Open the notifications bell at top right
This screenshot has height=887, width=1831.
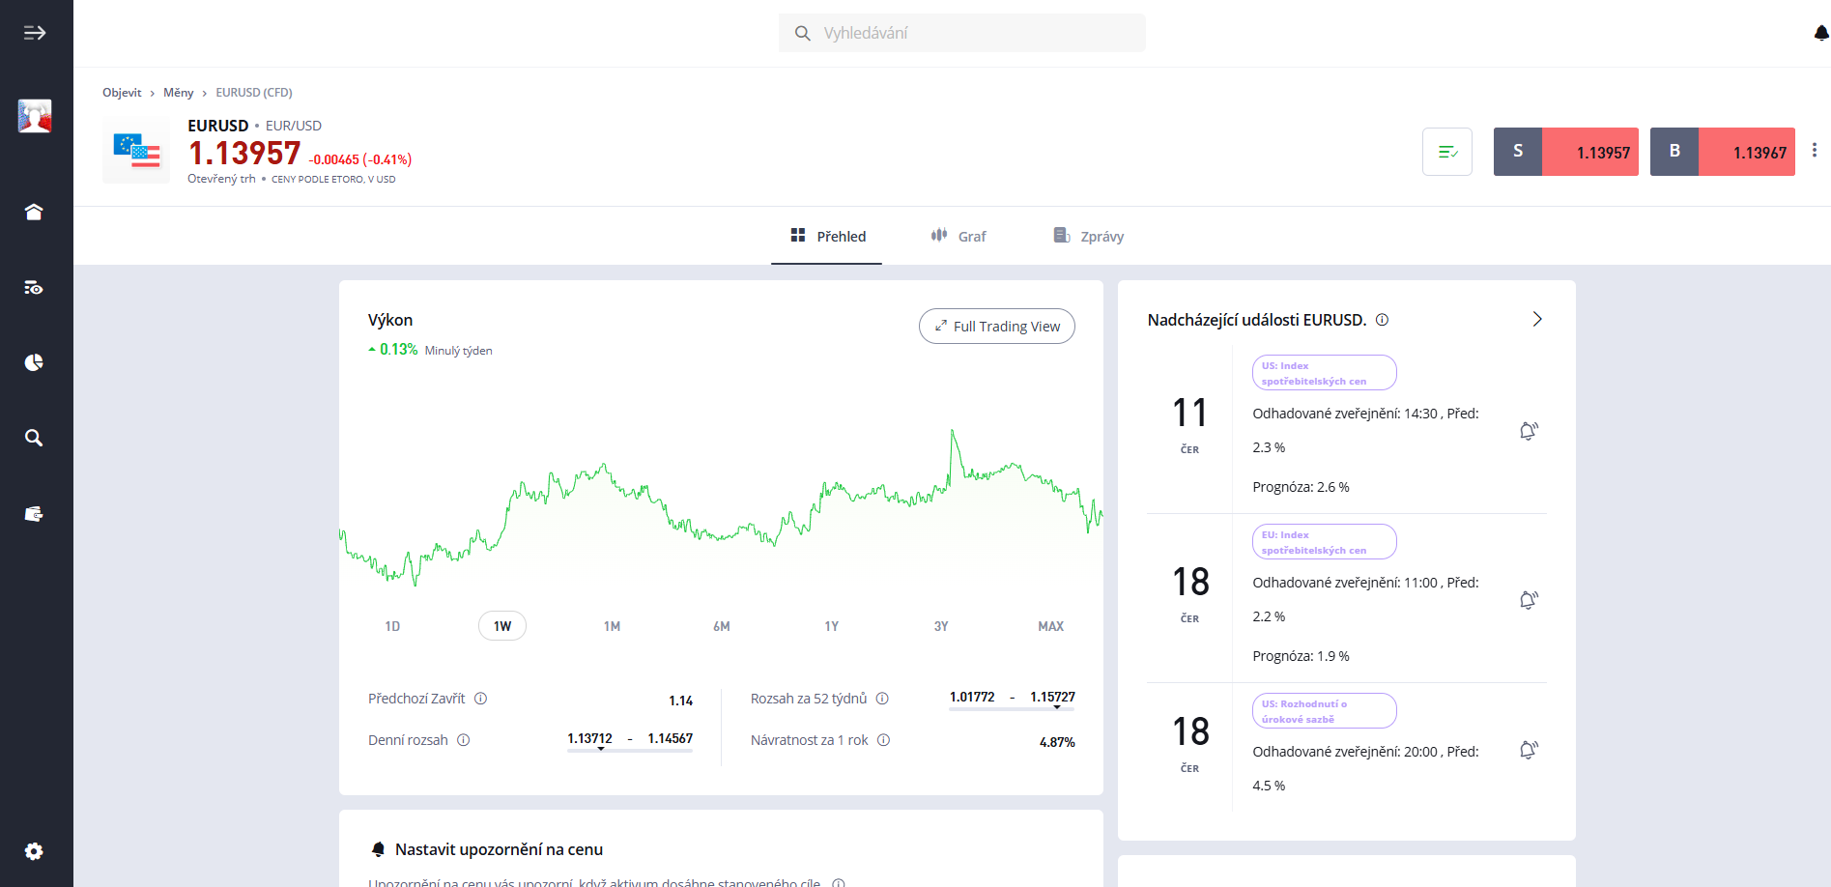(1821, 33)
